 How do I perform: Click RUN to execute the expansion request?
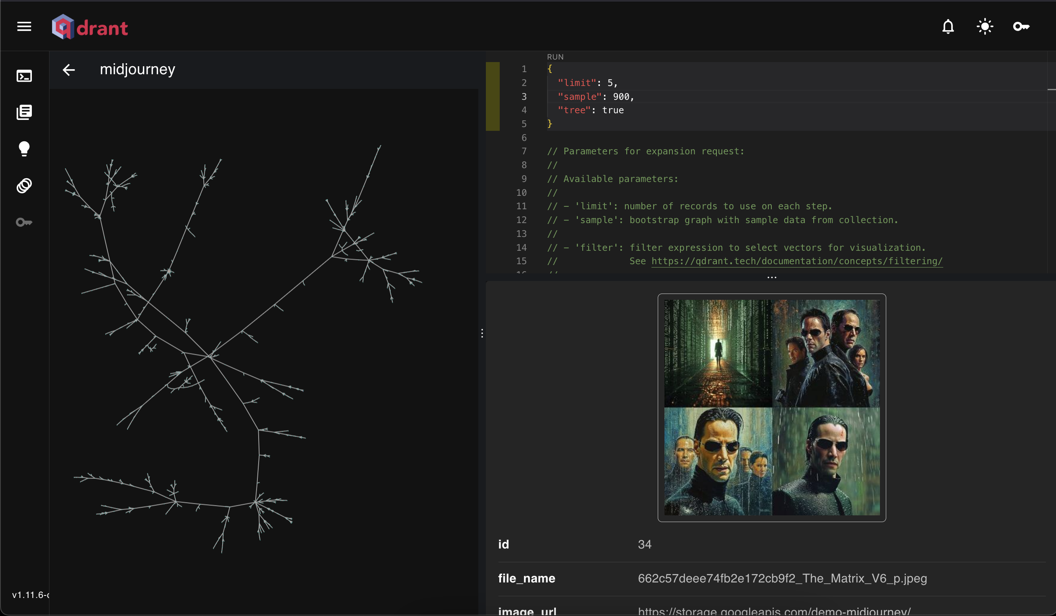tap(555, 57)
